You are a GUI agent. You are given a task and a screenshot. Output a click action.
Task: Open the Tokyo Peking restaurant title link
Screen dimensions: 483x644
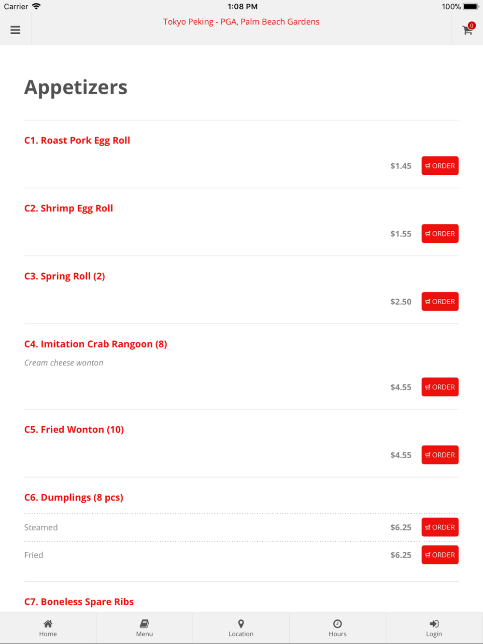point(241,22)
